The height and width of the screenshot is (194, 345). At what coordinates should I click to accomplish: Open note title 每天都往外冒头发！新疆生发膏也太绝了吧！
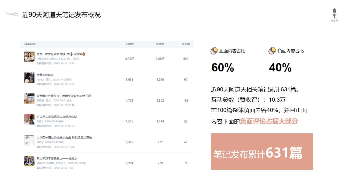[x=64, y=96]
